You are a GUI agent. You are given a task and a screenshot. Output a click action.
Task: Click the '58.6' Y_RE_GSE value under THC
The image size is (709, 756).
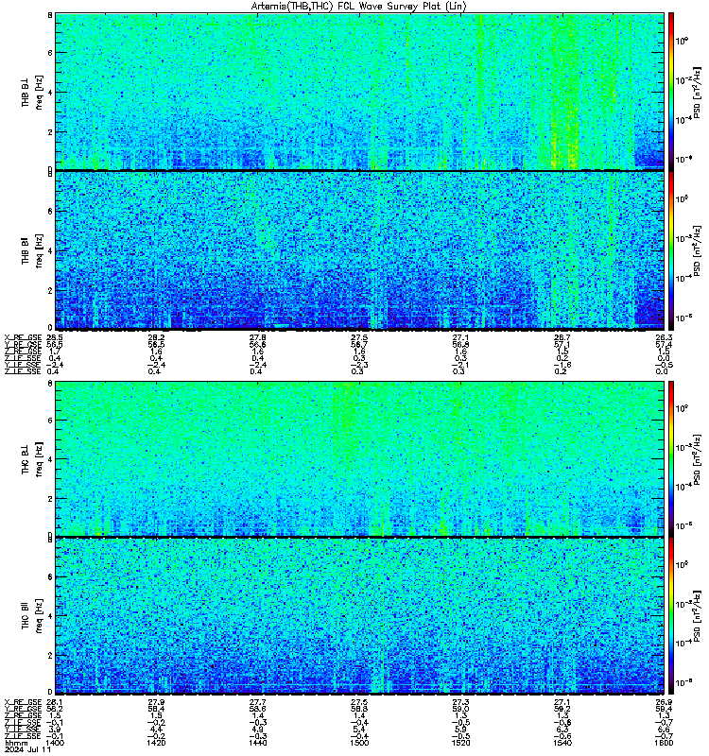258,710
